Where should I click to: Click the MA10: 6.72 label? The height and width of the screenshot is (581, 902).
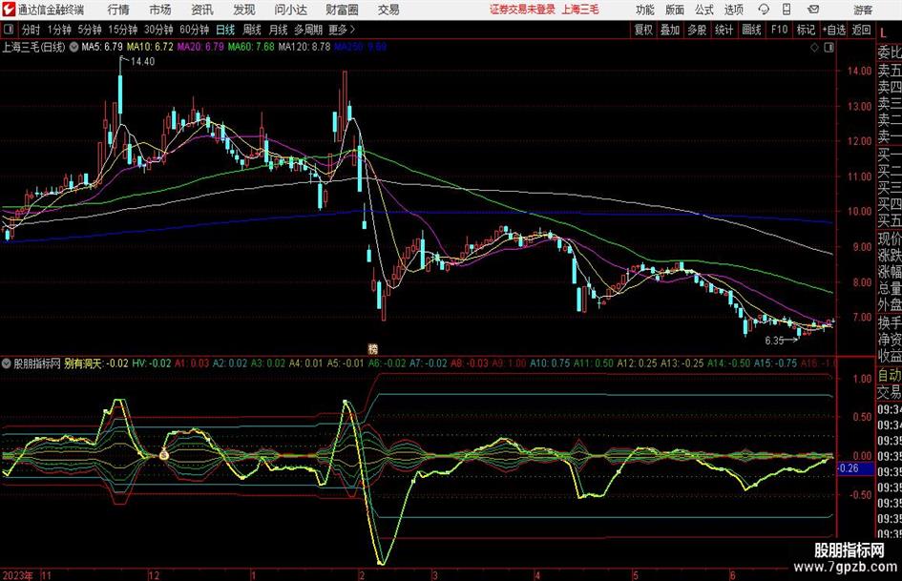150,47
